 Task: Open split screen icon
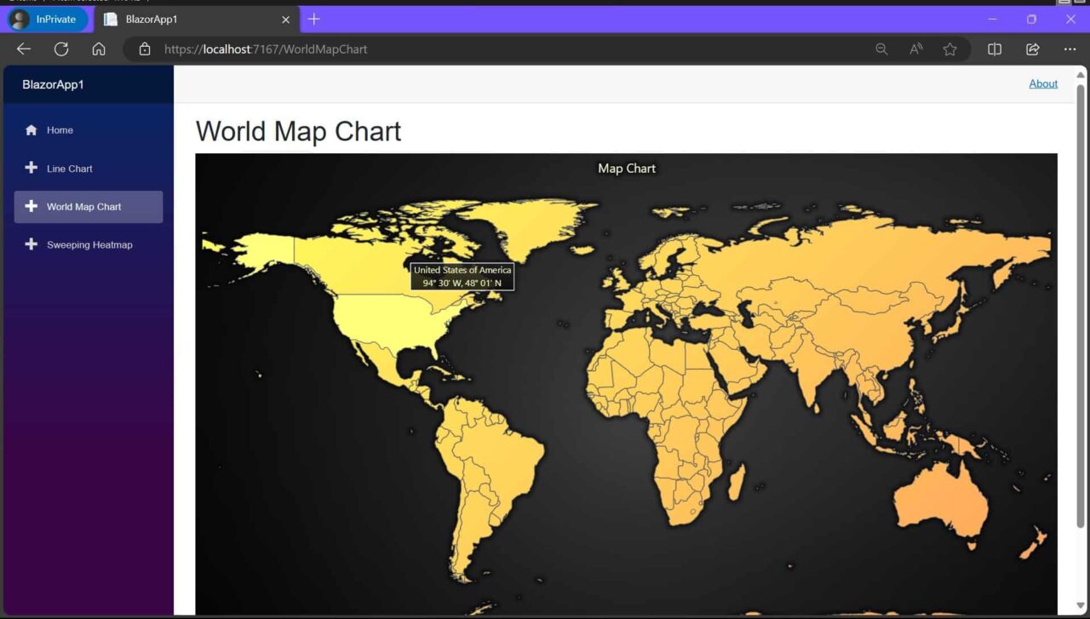coord(994,49)
